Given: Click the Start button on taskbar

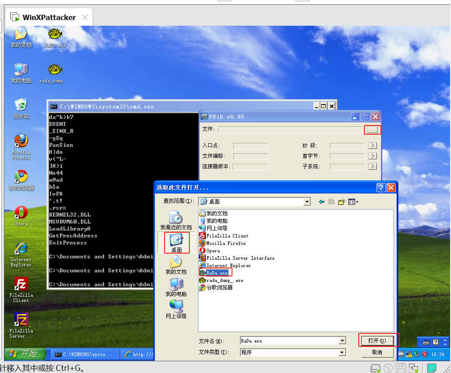Looking at the screenshot, I should pyautogui.click(x=25, y=354).
